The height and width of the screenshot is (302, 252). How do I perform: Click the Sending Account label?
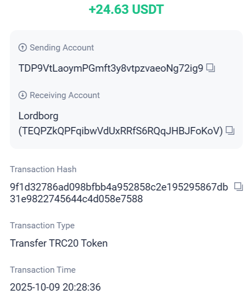(62, 48)
